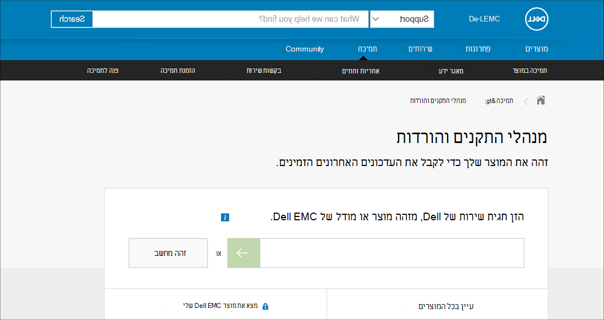The height and width of the screenshot is (320, 604).
Task: Go to פנה לתמיכה
Action: pyautogui.click(x=103, y=71)
